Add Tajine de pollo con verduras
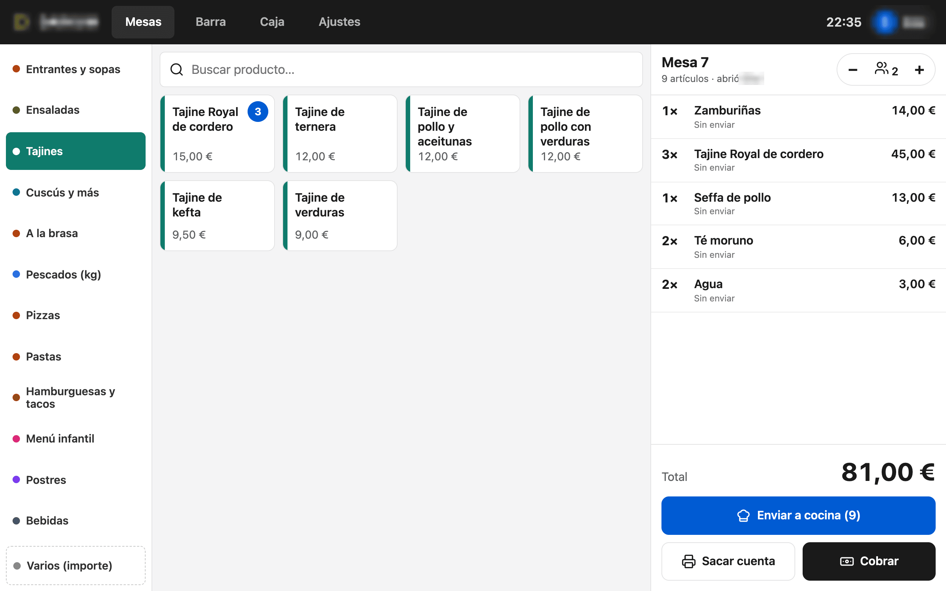Screen dimensions: 946x591 coord(586,134)
